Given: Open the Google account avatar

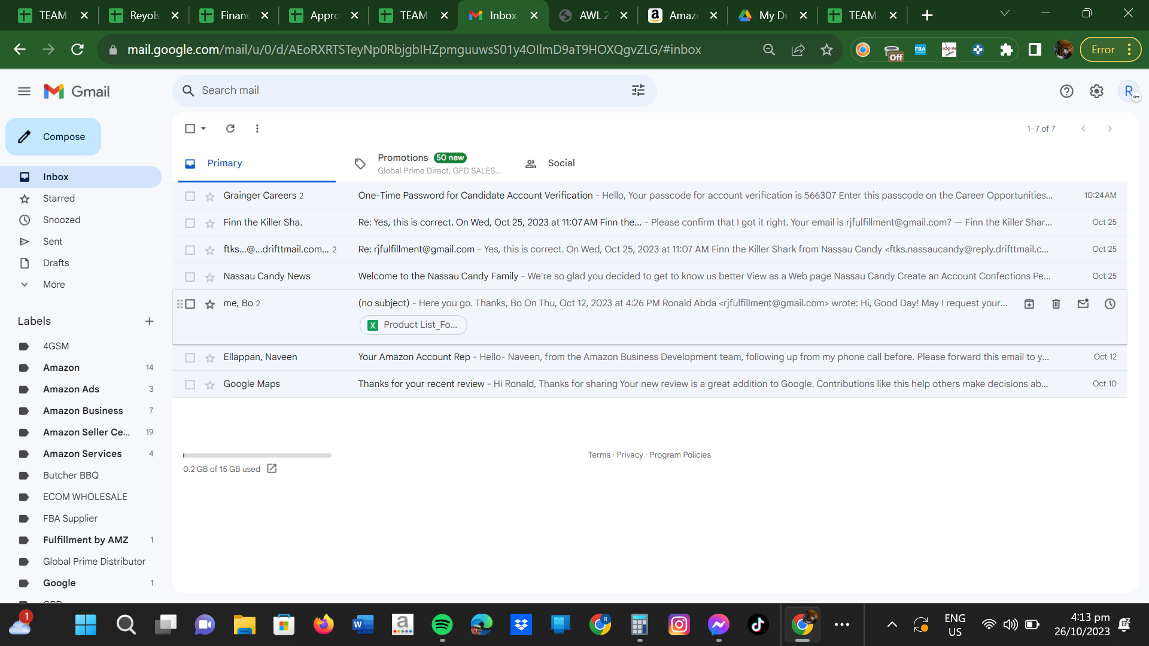Looking at the screenshot, I should pyautogui.click(x=1129, y=92).
